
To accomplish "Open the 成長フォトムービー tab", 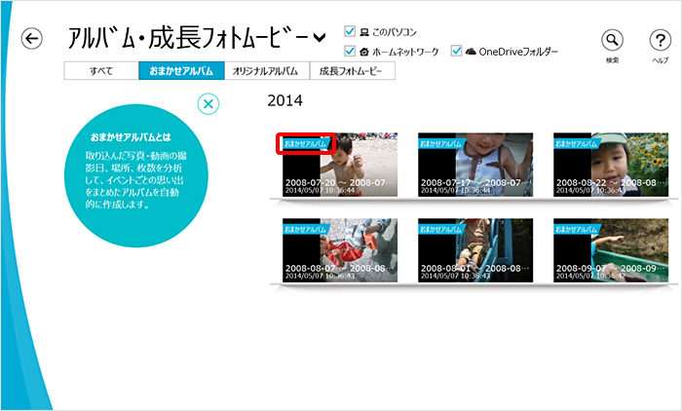I will pos(353,70).
